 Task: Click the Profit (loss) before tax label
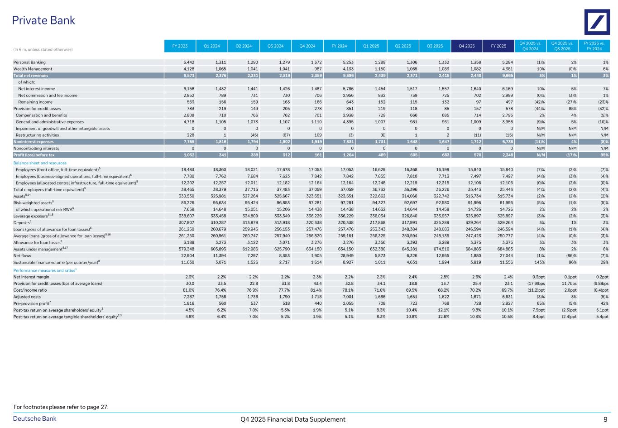pyautogui.click(x=34, y=155)
